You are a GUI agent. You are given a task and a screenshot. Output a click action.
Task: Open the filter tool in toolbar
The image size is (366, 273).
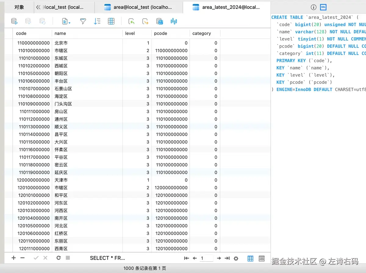point(83,21)
